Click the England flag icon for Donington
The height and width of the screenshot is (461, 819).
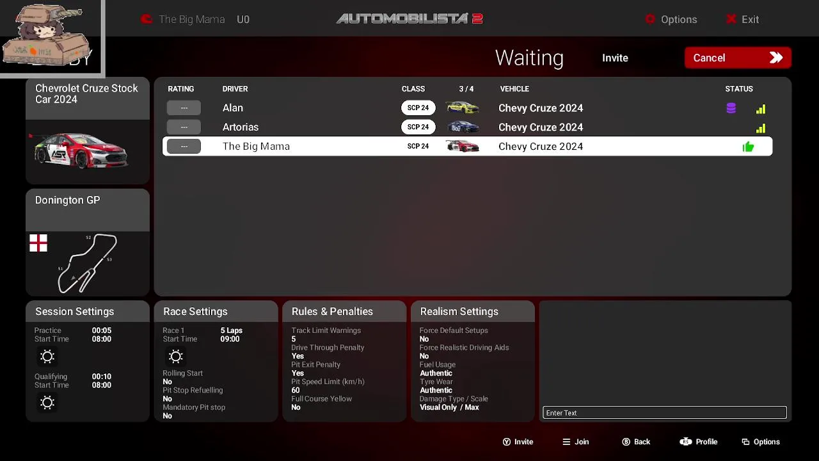coord(38,243)
